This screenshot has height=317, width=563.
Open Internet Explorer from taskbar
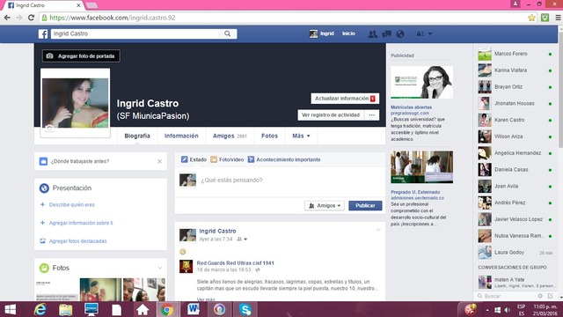click(40, 309)
